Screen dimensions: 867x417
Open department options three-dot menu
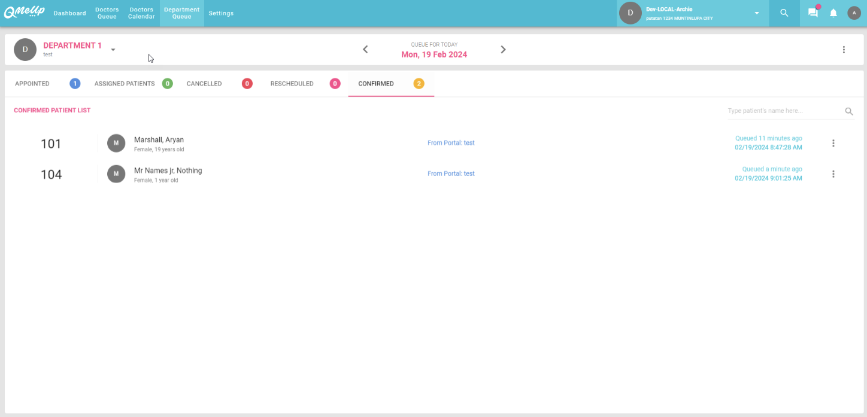pos(844,50)
